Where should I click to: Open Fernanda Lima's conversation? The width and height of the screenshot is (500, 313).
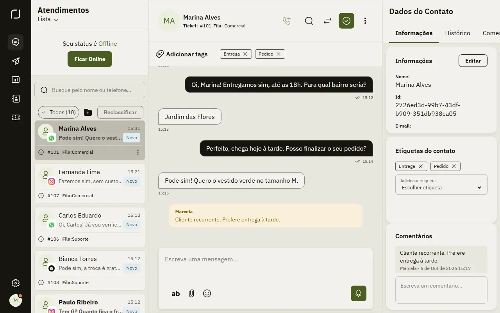90,183
